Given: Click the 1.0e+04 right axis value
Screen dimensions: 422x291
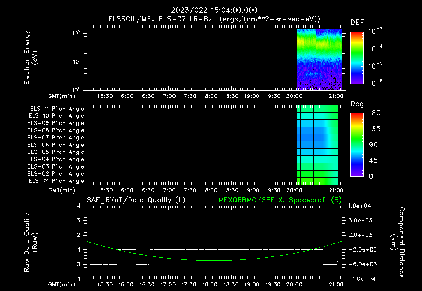Looking at the screenshot, I should [x=359, y=206].
